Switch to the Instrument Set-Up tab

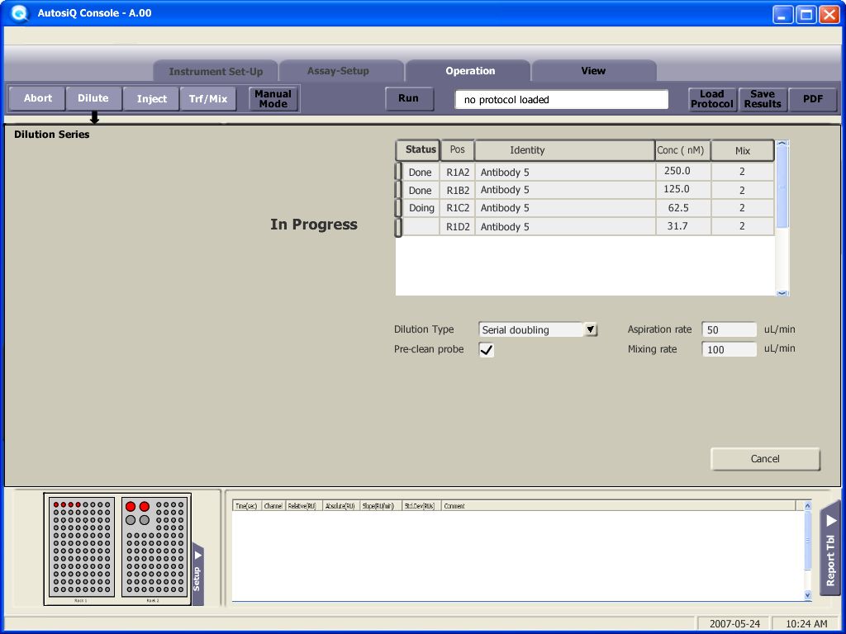(216, 72)
